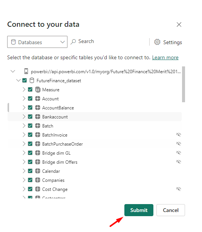Screen dimensions: 202x232
Task: Uncheck the Account checkbox
Action: [x=30, y=98]
